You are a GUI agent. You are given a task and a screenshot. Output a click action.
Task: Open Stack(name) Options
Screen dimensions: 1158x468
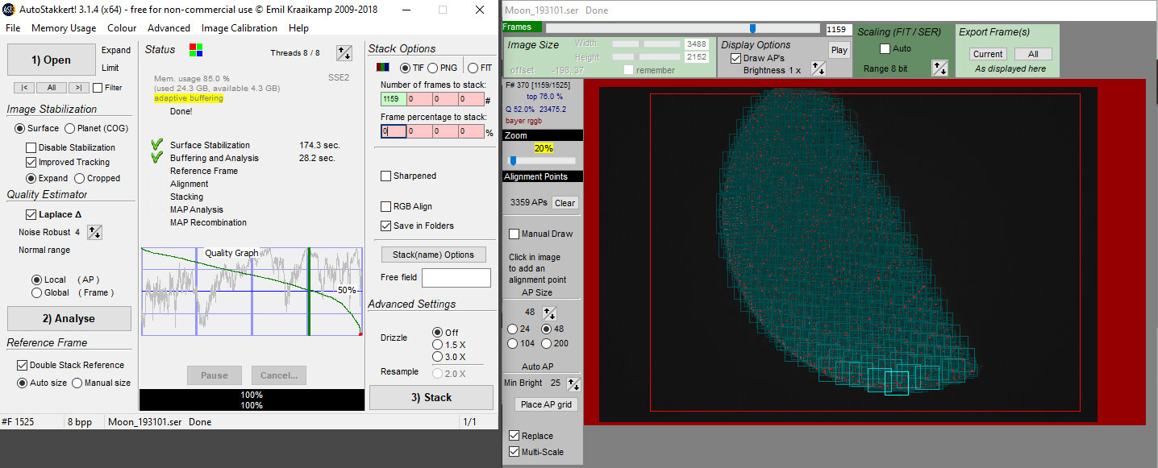tap(433, 255)
